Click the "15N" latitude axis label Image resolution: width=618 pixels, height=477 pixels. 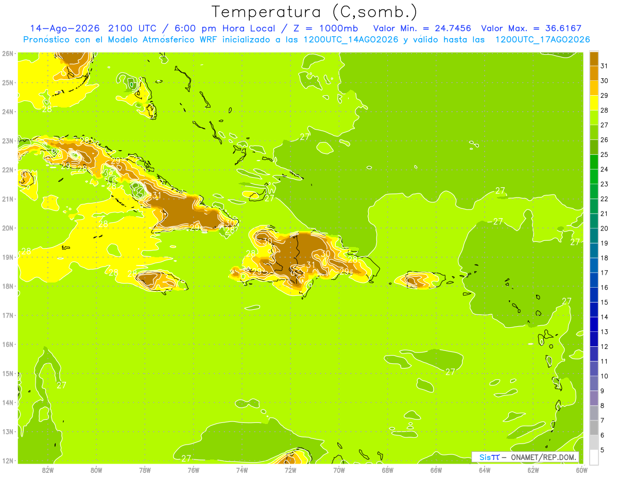click(8, 374)
